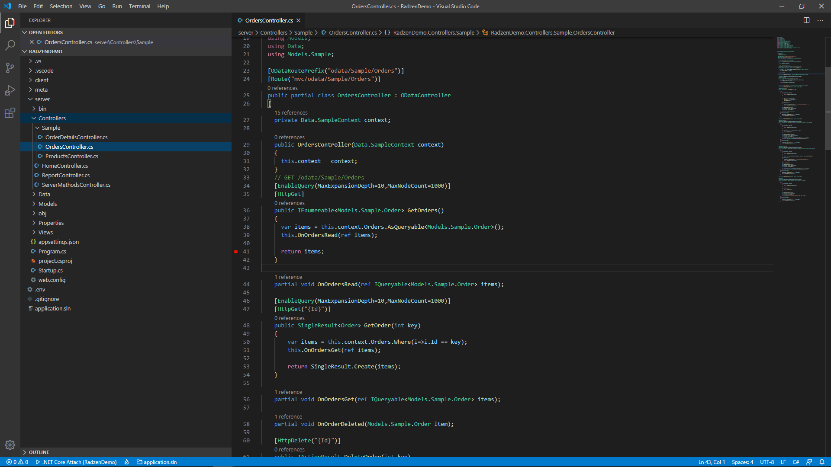Image resolution: width=831 pixels, height=467 pixels.
Task: Show errors and warnings in status bar
Action: point(17,462)
